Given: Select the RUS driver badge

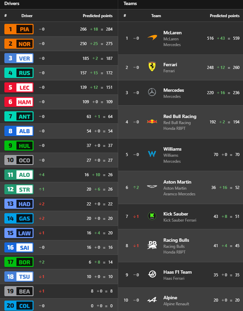Looking at the screenshot, I should [x=19, y=73].
